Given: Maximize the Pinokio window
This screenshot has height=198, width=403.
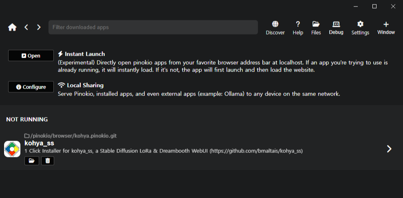Looking at the screenshot, I should [x=374, y=7].
